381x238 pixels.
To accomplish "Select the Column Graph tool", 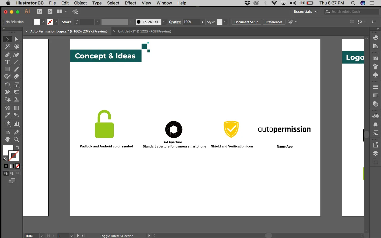I will 17,123.
